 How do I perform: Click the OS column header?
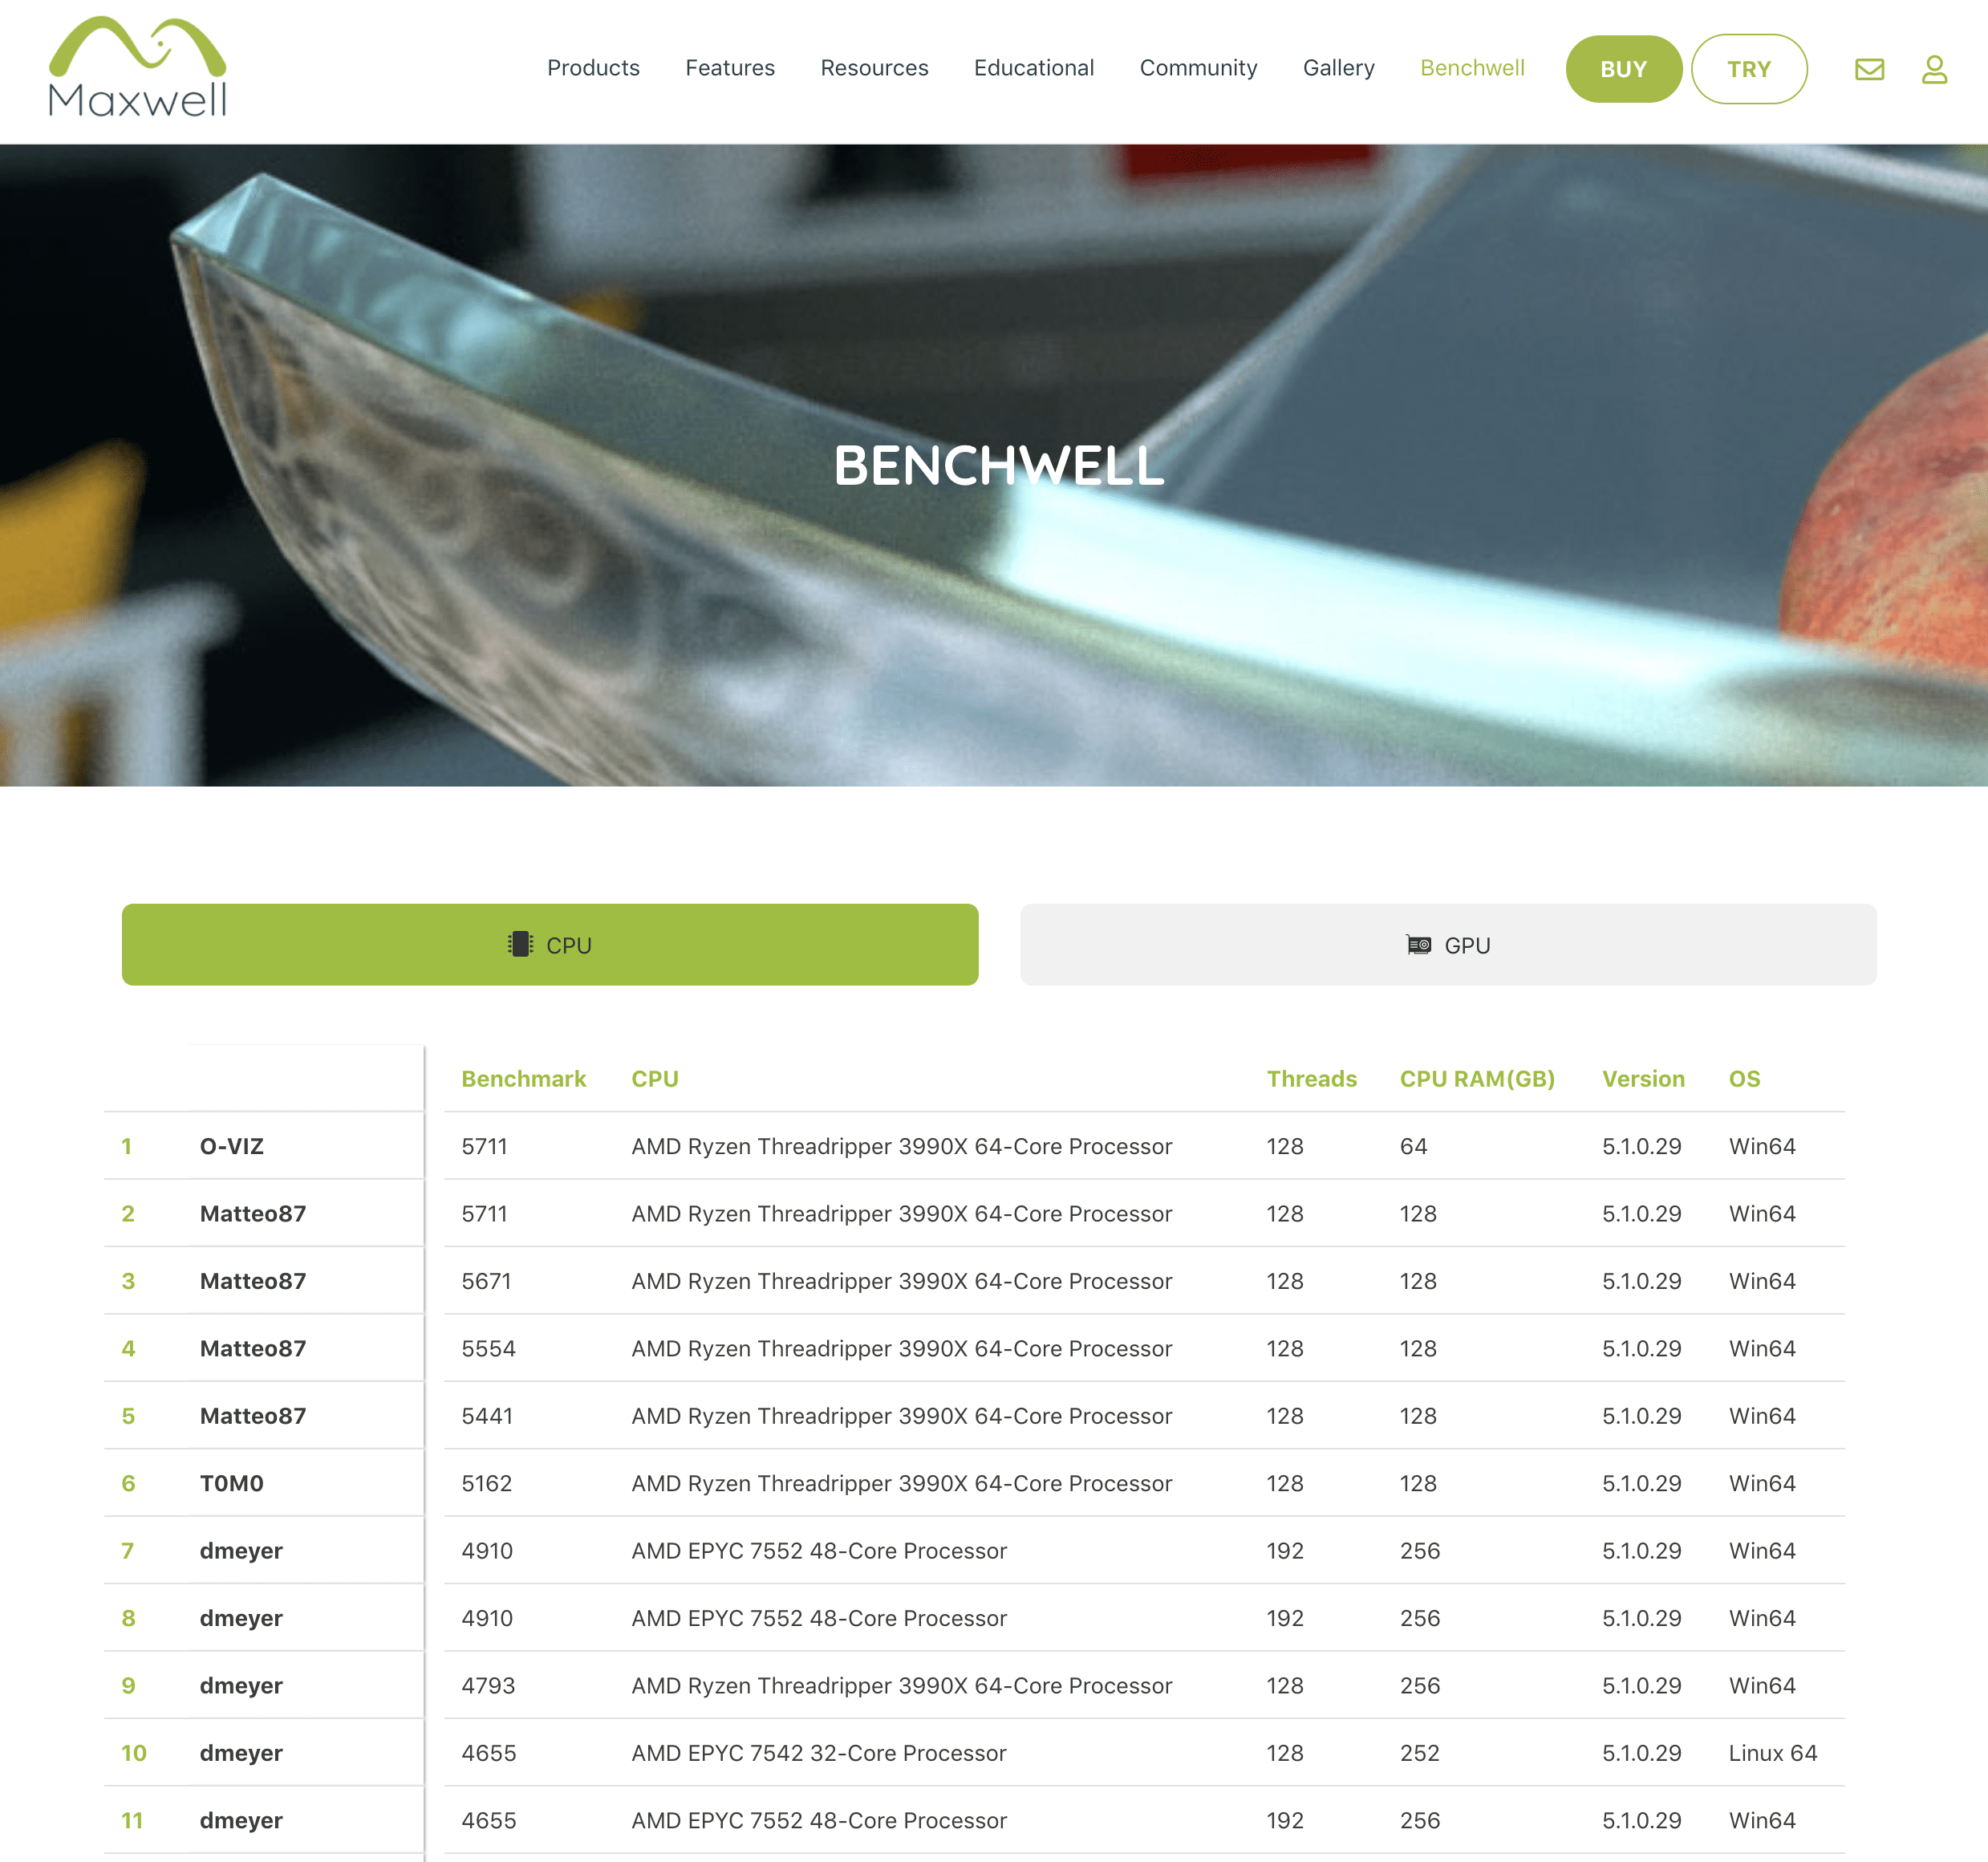pos(1744,1079)
